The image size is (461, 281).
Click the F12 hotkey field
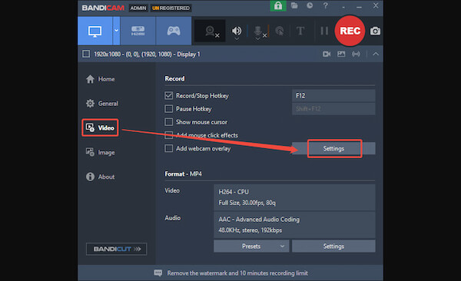click(x=333, y=96)
